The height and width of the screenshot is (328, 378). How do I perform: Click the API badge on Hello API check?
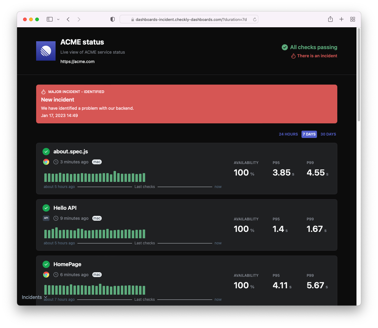tap(46, 218)
